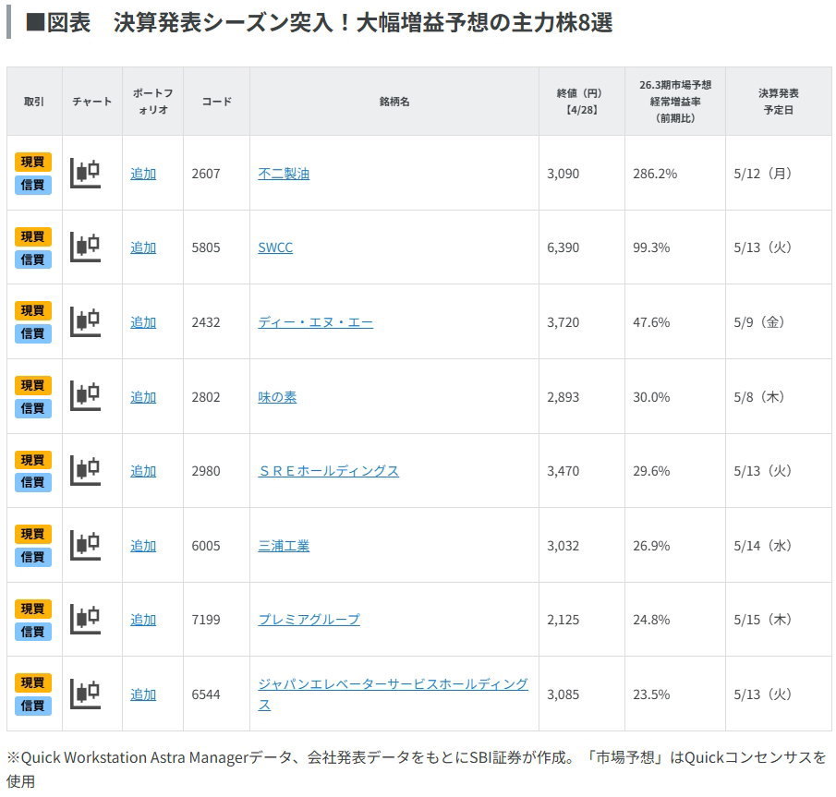836x797 pixels.
Task: Add ディー・エヌ・エー to portfolio via 追加
Action: tap(143, 322)
